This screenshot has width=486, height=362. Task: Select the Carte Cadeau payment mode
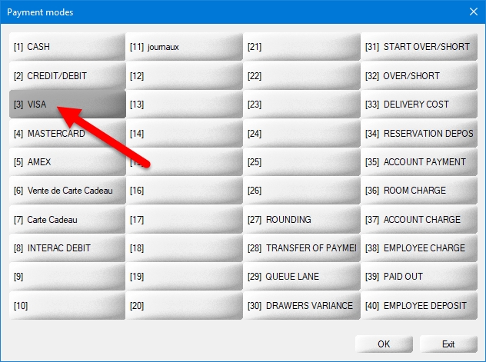[x=68, y=220]
